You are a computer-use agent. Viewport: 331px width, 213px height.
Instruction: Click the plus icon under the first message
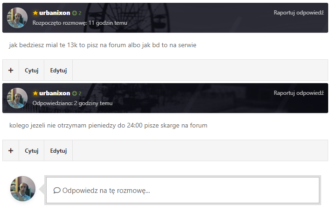click(11, 70)
